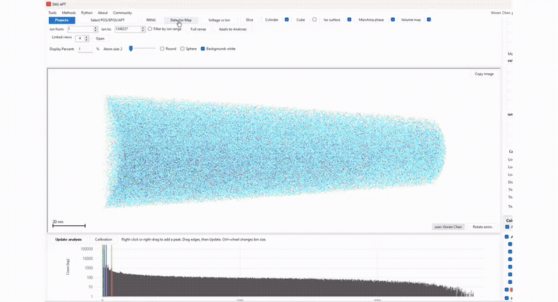Image resolution: width=558 pixels, height=302 pixels.
Task: Click the Volume map button
Action: [411, 20]
